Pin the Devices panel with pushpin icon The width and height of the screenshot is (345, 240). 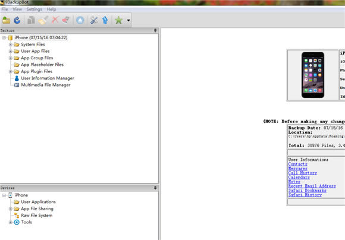click(155, 188)
